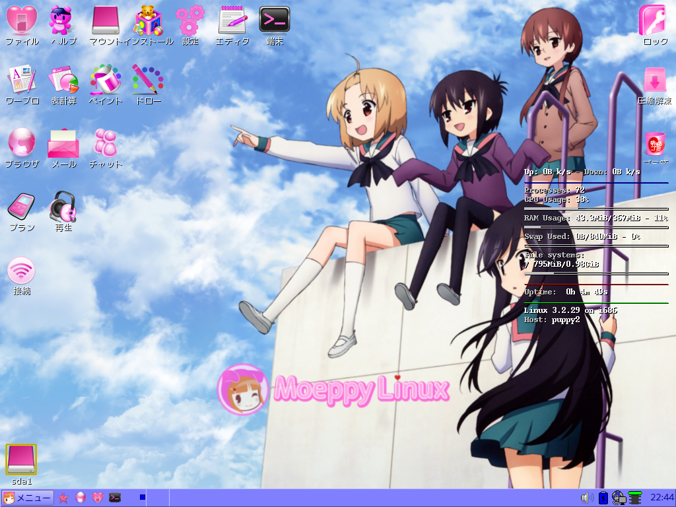Click the network globe tray icon
676x507 pixels.
coord(619,498)
